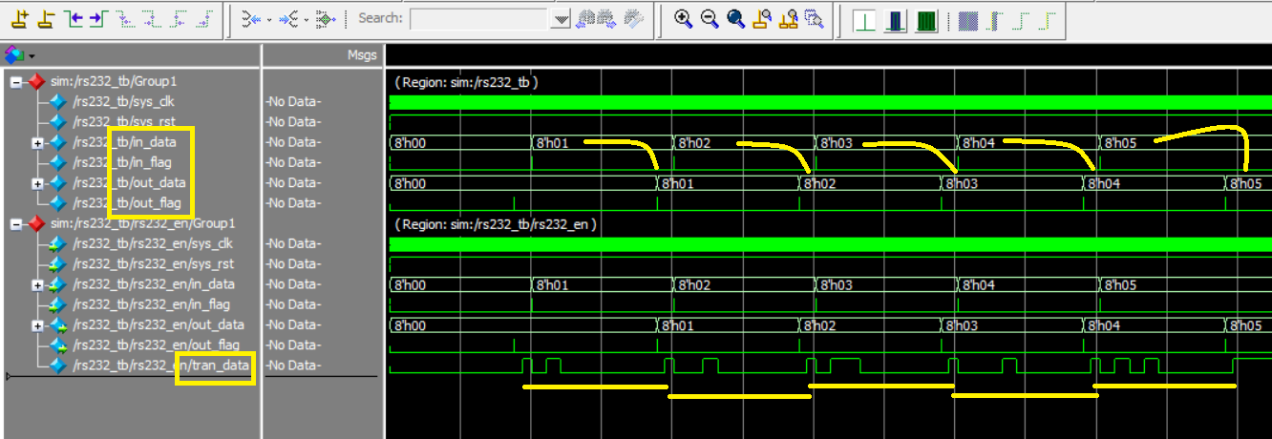Open the Search field dropdown arrow
The width and height of the screenshot is (1272, 439).
pyautogui.click(x=561, y=19)
